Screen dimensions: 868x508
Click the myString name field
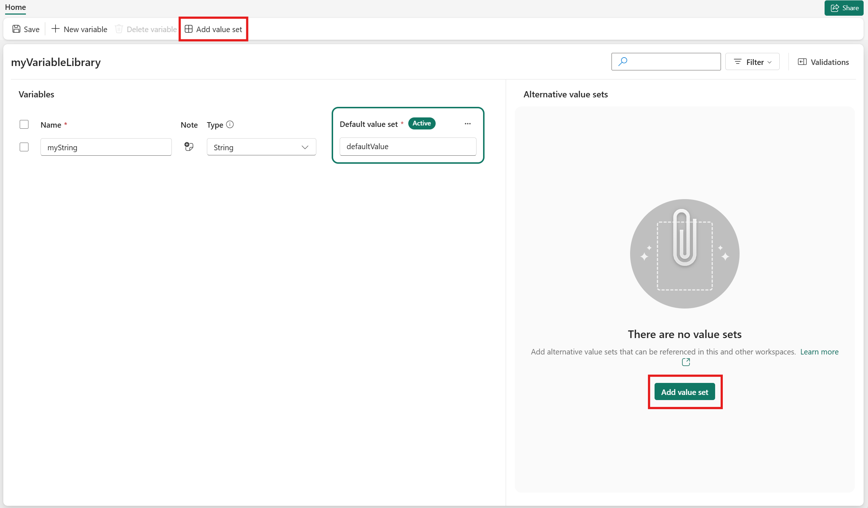[106, 147]
